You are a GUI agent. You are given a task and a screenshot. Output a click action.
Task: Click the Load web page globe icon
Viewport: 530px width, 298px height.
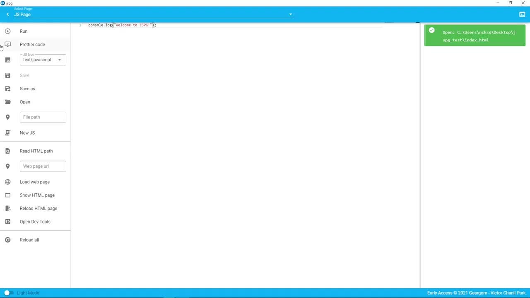[7, 182]
